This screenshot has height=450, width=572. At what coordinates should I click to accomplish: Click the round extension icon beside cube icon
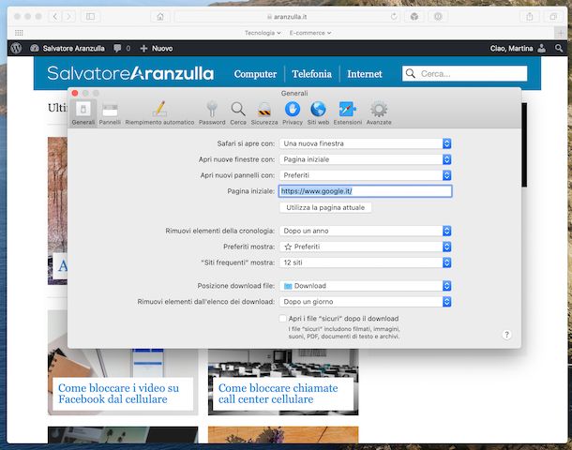[x=438, y=17]
